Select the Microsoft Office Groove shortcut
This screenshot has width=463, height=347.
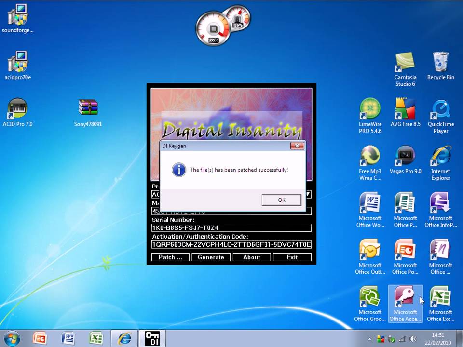[x=370, y=304]
